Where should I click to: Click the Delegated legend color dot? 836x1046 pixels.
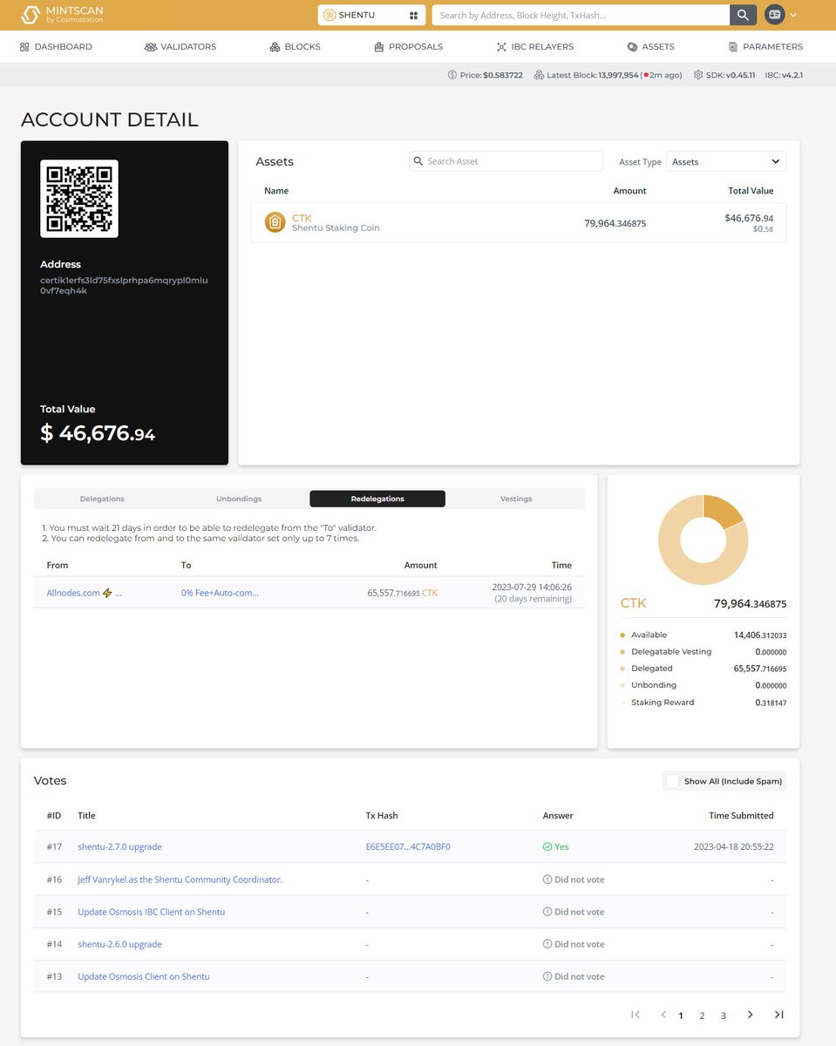click(x=622, y=669)
